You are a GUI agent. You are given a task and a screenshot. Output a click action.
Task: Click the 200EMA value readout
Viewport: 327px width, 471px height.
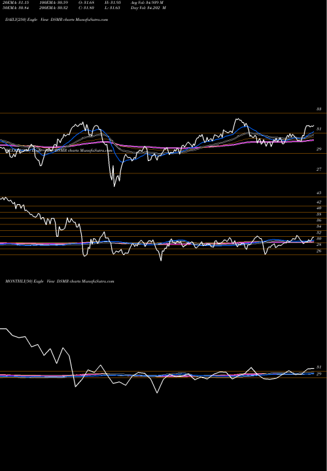[54, 8]
